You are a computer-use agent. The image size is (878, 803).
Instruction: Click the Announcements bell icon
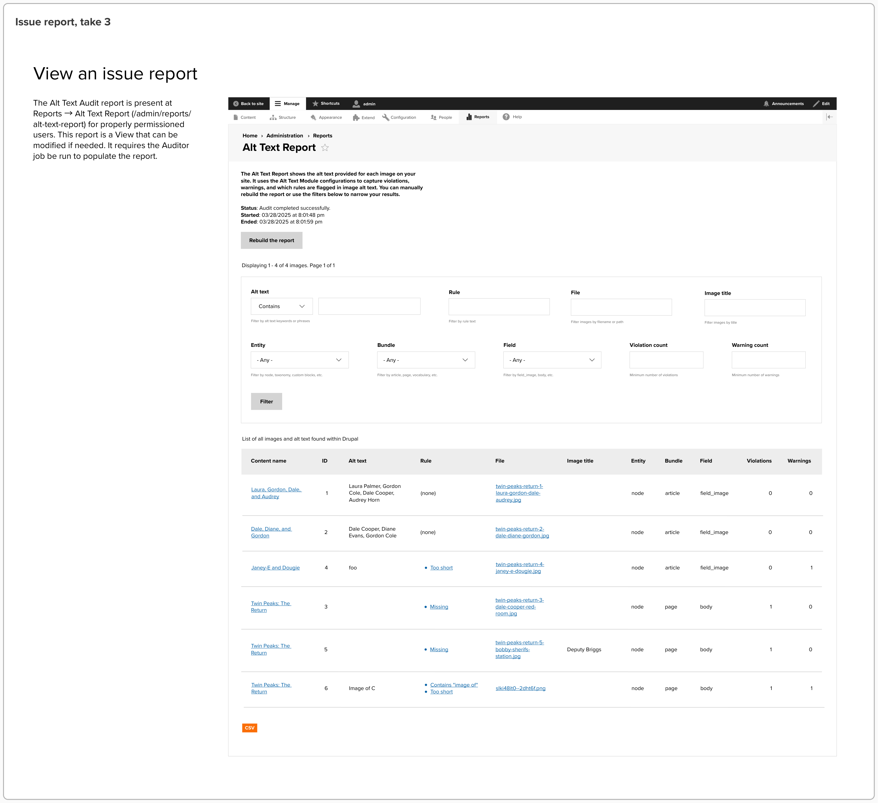click(x=766, y=104)
